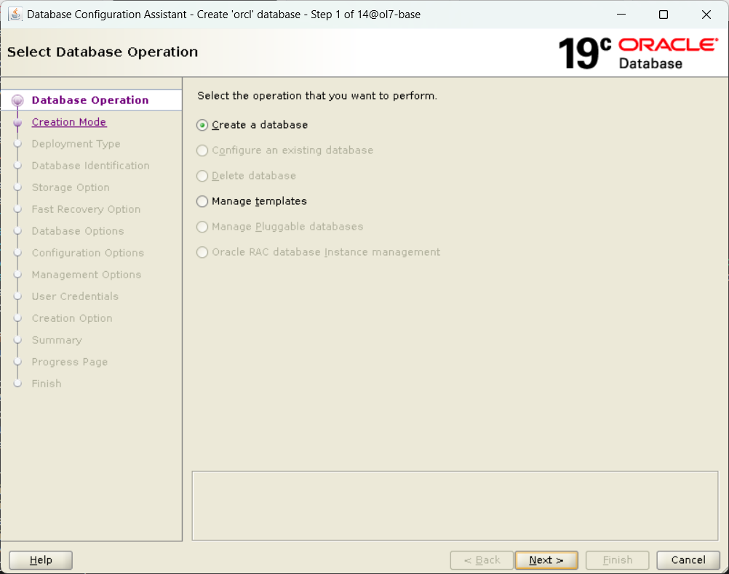This screenshot has width=729, height=574.
Task: Click the empty message area at bottom
Action: [x=455, y=506]
